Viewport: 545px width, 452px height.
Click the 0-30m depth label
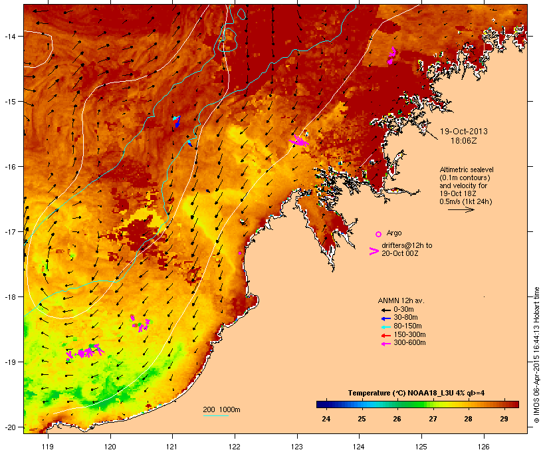click(403, 310)
